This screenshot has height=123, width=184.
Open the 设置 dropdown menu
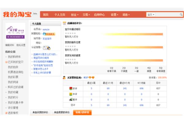pyautogui.click(x=114, y=15)
